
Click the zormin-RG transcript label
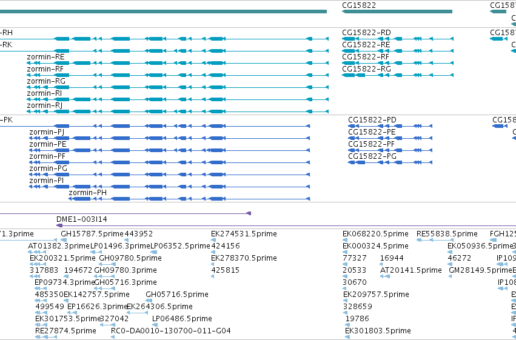tap(46, 81)
